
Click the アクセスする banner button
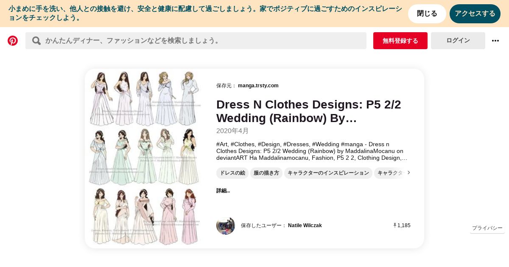click(475, 14)
